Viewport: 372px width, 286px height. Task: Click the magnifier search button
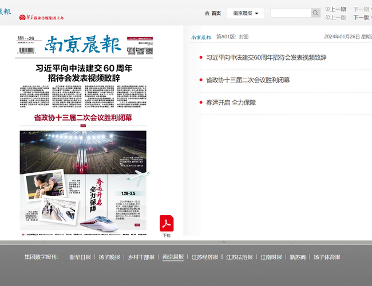click(316, 13)
